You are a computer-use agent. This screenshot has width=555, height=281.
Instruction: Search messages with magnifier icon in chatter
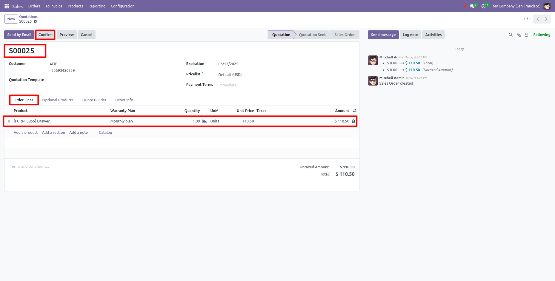511,35
